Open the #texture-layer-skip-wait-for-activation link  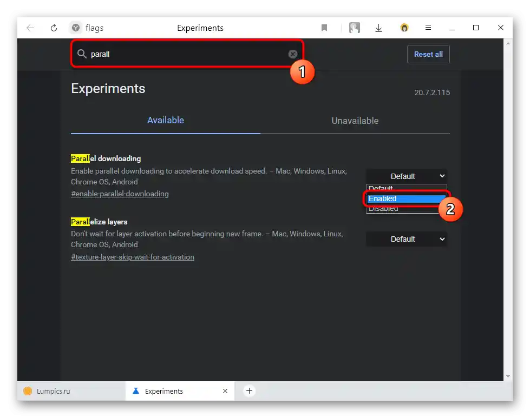pos(133,257)
